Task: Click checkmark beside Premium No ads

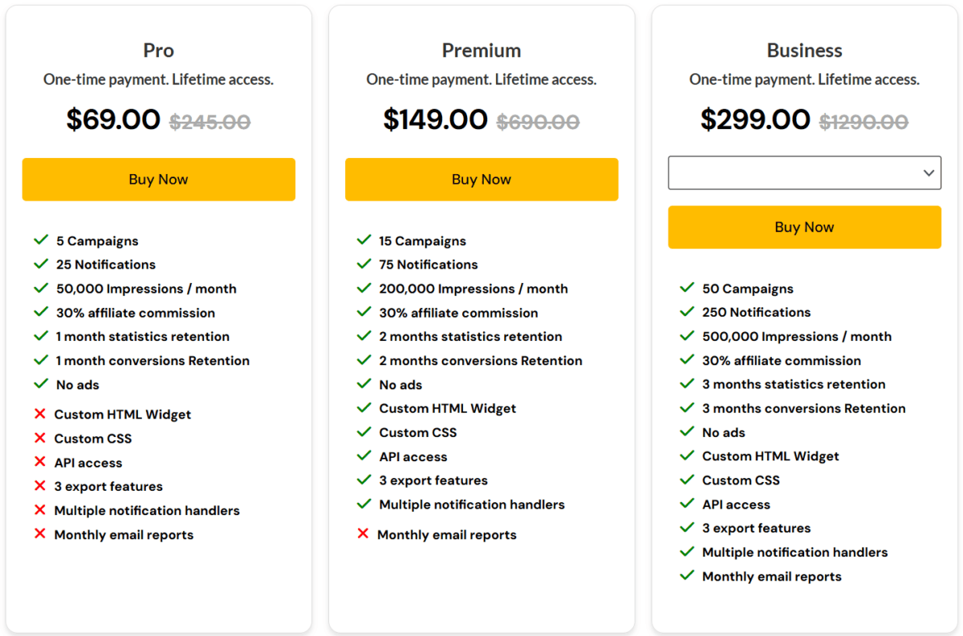Action: [x=364, y=384]
